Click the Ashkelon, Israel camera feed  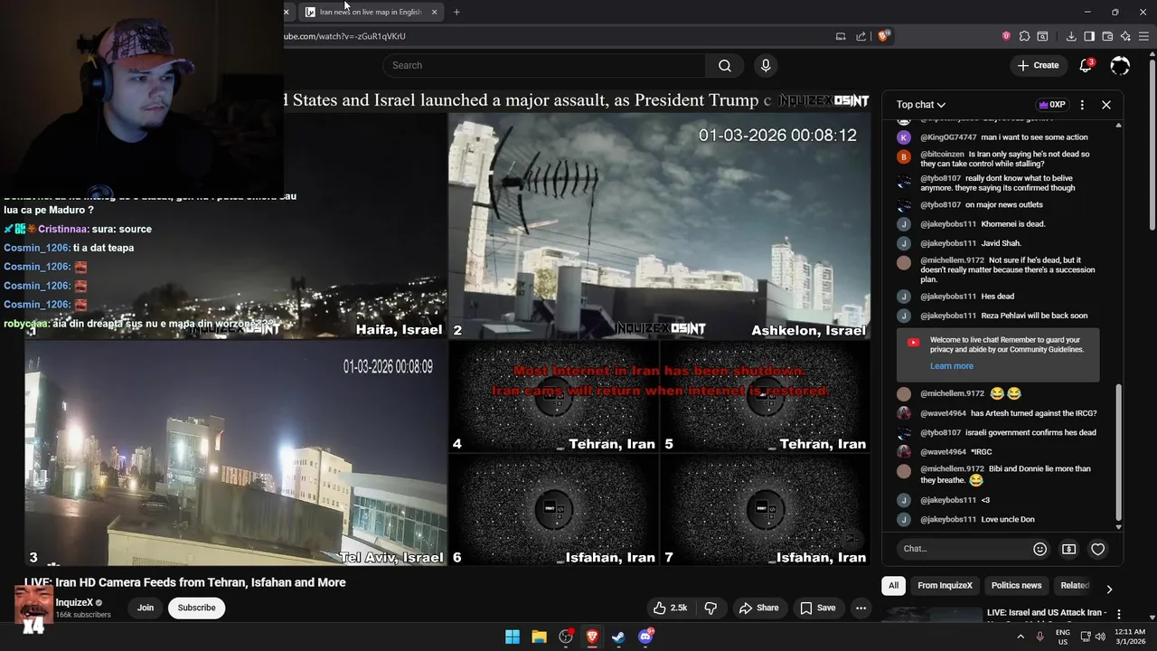coord(660,225)
